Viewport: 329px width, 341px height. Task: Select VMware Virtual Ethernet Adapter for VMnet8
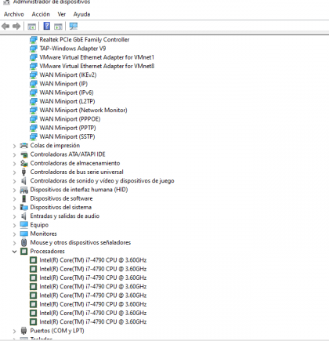tap(97, 66)
